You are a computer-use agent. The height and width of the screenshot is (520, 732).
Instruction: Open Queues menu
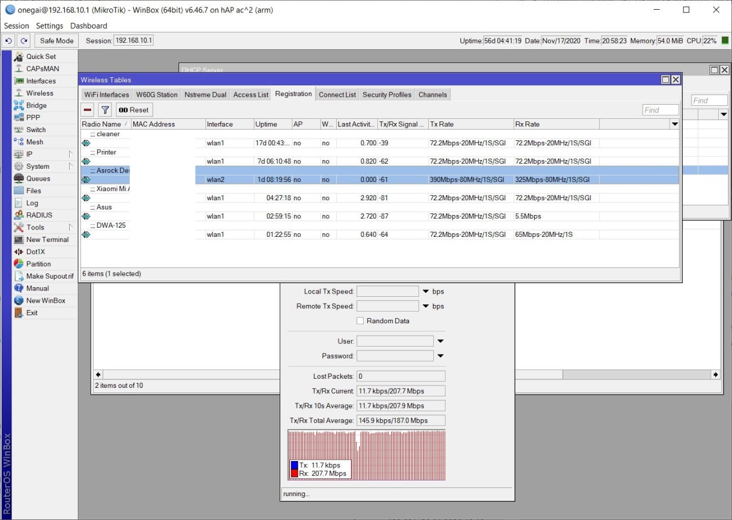click(x=45, y=178)
